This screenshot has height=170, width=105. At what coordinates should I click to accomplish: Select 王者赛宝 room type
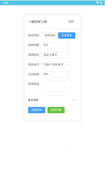click(x=67, y=36)
